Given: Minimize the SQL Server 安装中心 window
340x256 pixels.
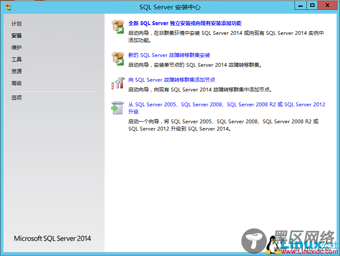Looking at the screenshot, I should [300, 6].
